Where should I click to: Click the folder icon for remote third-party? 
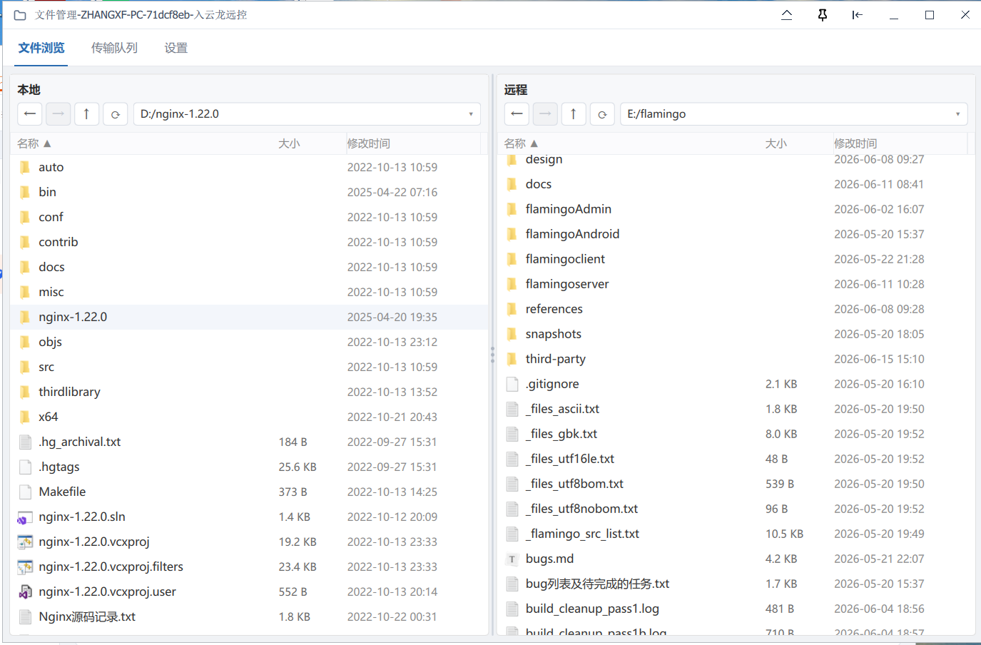(x=512, y=360)
